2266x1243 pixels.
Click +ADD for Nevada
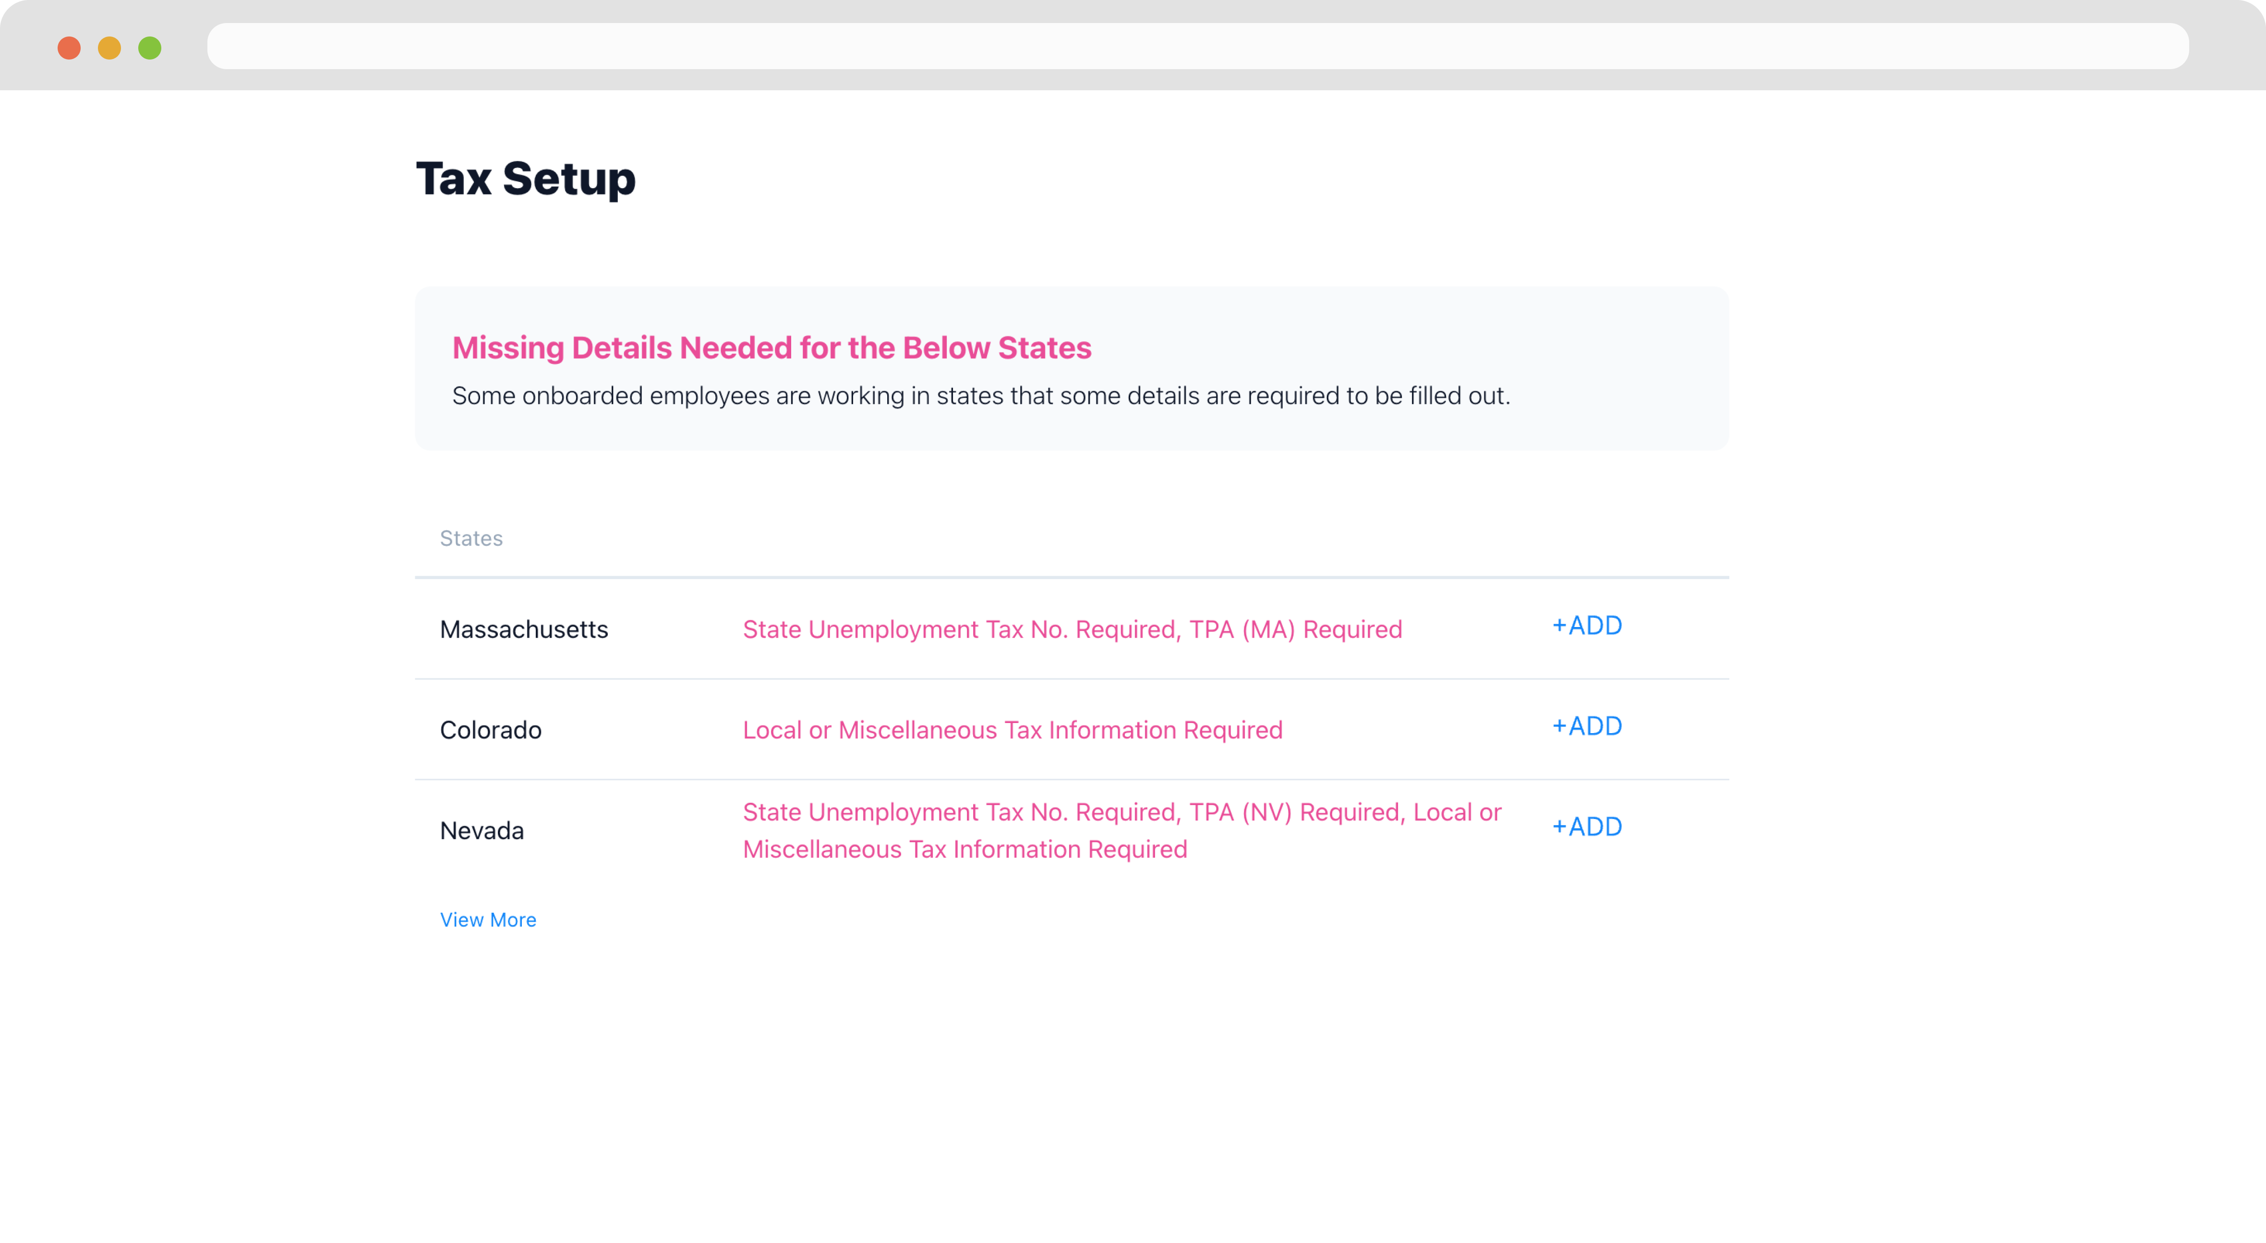pyautogui.click(x=1587, y=827)
